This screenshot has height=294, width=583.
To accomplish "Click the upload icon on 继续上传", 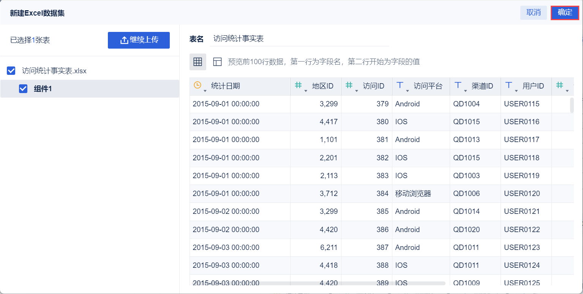I will (x=124, y=40).
